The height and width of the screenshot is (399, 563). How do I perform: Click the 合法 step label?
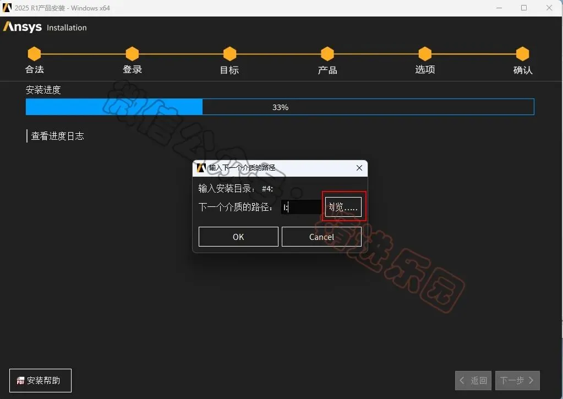point(35,69)
